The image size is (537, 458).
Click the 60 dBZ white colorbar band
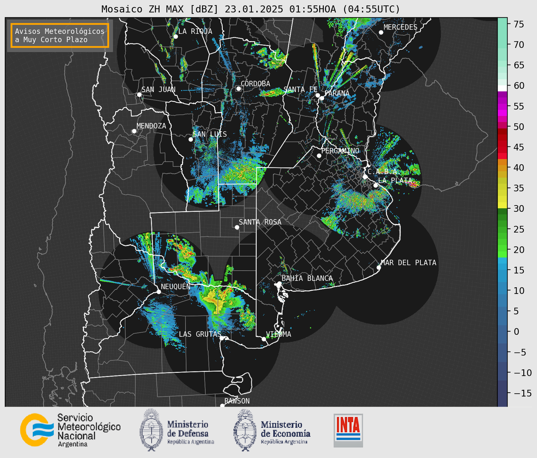point(502,88)
